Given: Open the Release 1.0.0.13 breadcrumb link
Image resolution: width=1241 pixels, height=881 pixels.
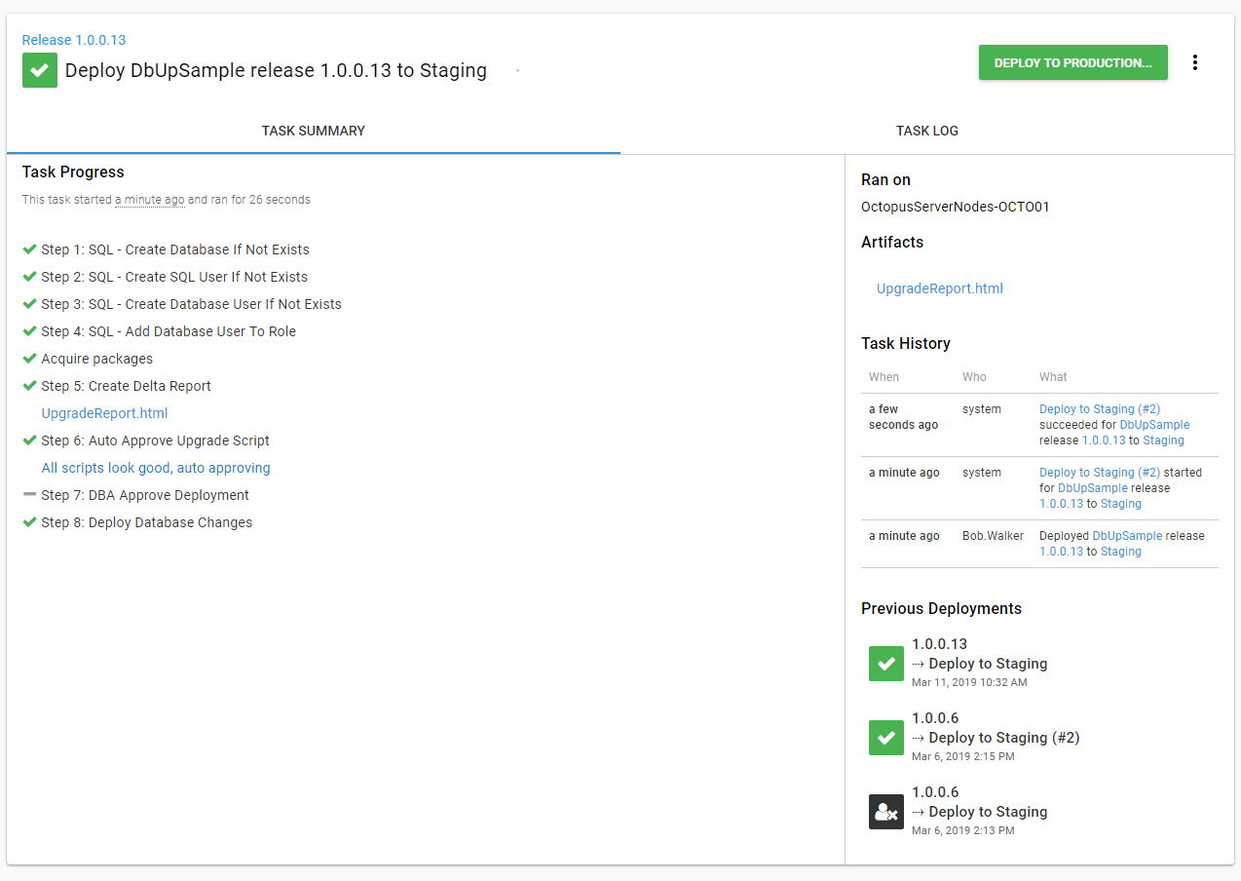Looking at the screenshot, I should coord(74,40).
